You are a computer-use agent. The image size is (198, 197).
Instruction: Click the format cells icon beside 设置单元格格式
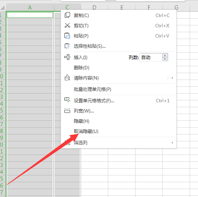[67, 100]
